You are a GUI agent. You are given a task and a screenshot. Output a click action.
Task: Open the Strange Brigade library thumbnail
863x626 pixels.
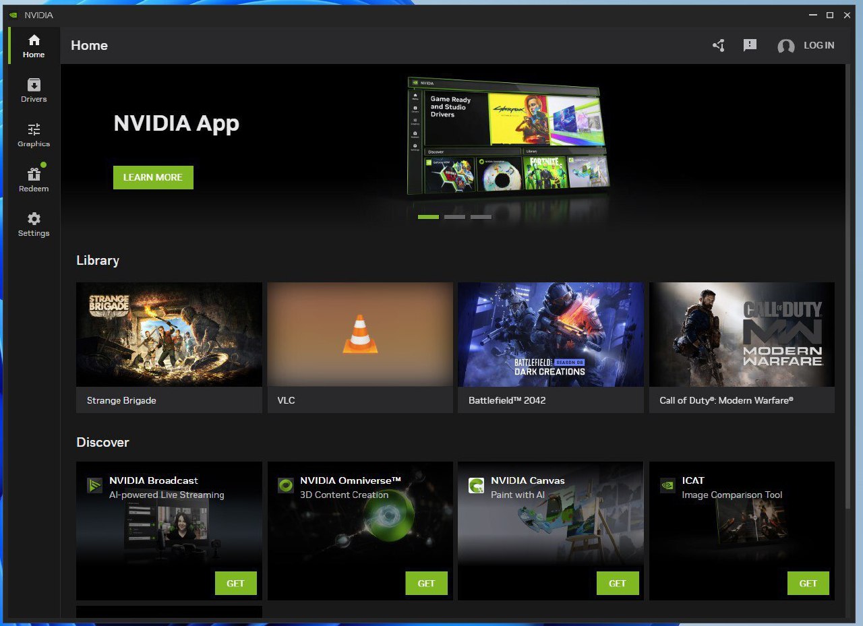coord(169,334)
